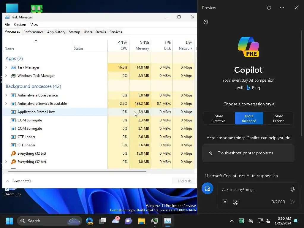Click the Copilot pane vertical scrollbar

[302, 83]
